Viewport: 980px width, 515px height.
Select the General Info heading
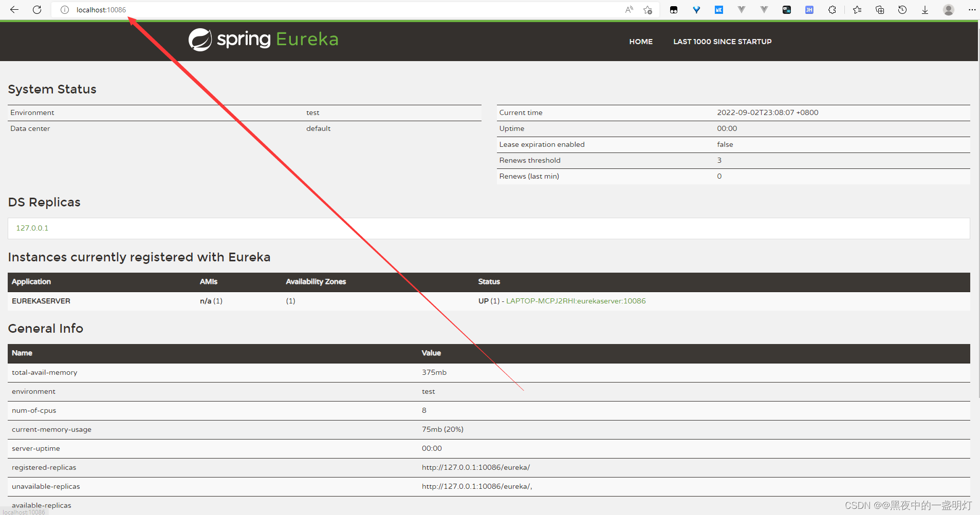pos(46,329)
